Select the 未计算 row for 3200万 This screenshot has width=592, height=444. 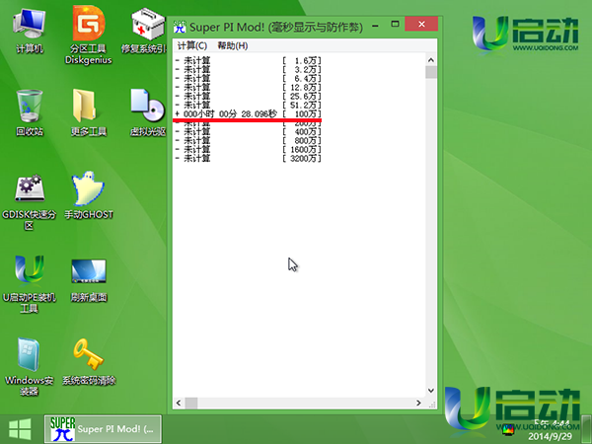tap(248, 159)
